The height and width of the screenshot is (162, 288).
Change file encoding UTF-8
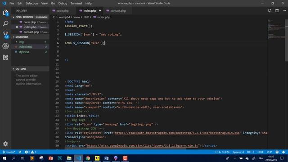point(251,152)
